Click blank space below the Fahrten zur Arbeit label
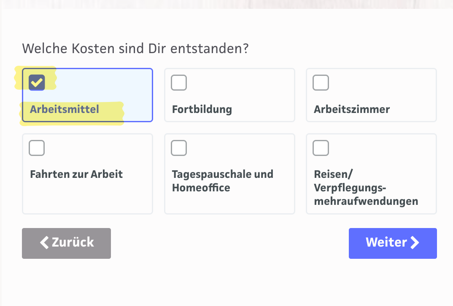 point(87,197)
